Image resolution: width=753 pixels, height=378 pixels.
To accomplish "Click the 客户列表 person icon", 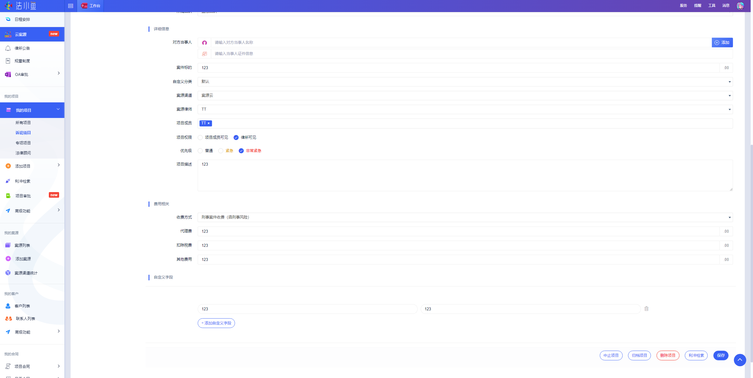I will pyautogui.click(x=8, y=306).
